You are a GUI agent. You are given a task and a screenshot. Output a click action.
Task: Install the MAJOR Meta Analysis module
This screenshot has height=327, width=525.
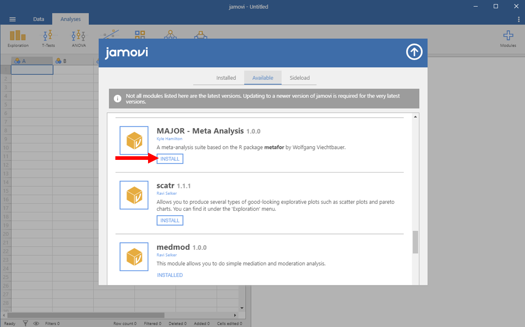coord(170,159)
